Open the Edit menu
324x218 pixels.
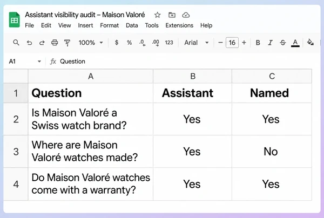tap(46, 25)
